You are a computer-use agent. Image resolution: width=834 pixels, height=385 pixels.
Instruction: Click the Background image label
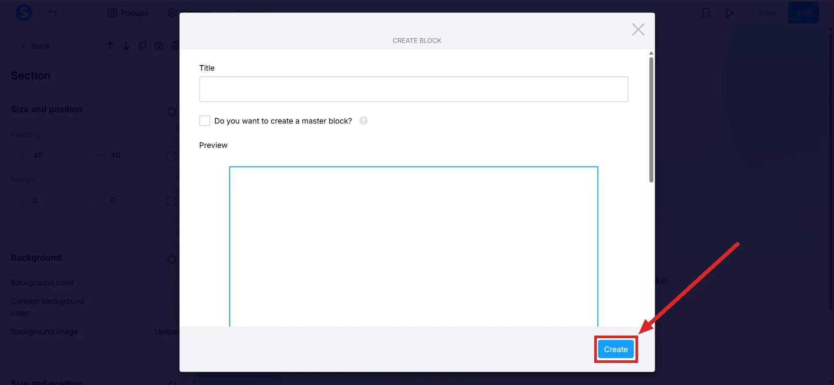44,332
